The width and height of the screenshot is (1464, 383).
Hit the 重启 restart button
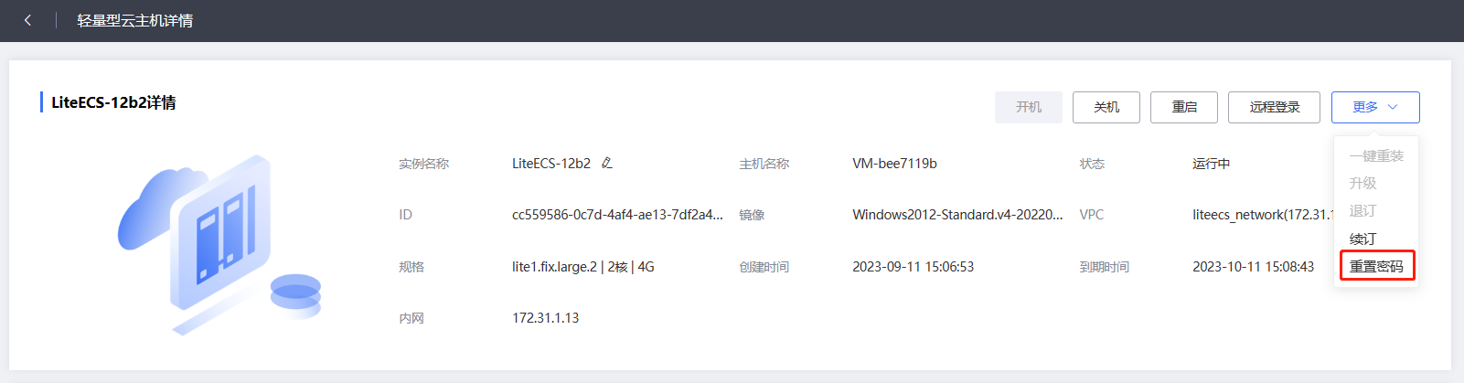click(x=1184, y=107)
